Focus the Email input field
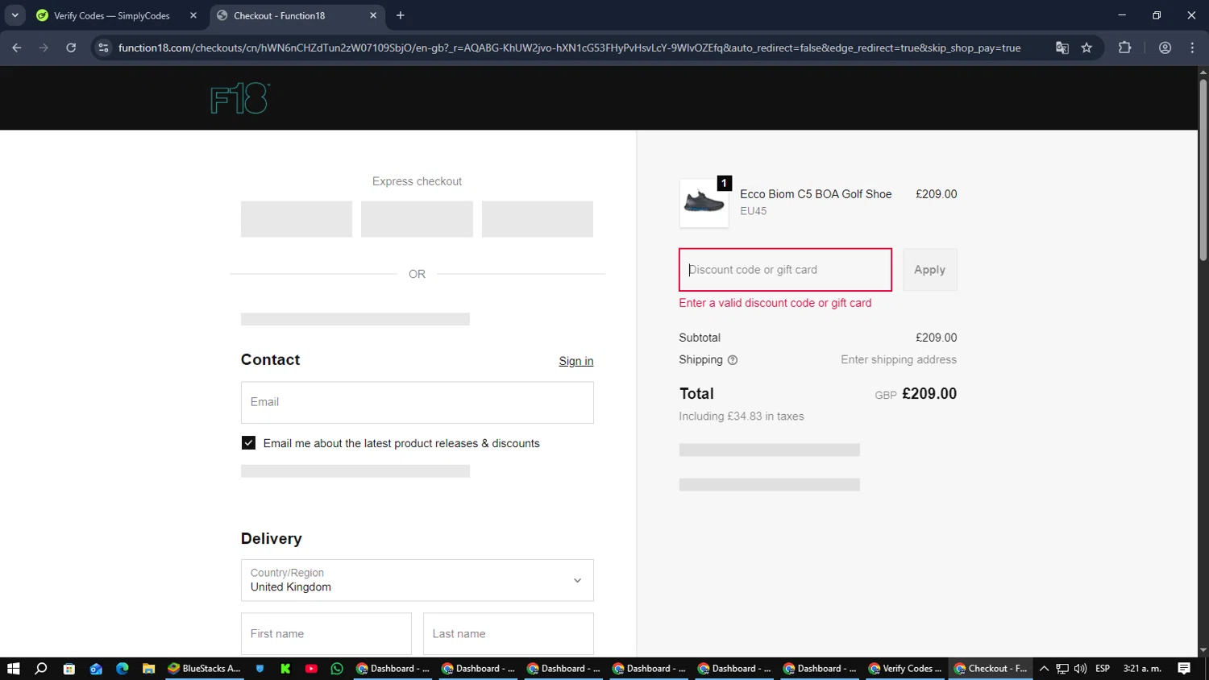 [418, 402]
